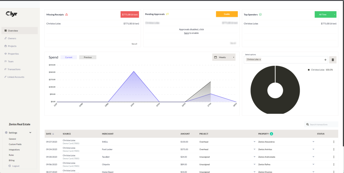Click the page vertical scrollbar

pos(343,74)
